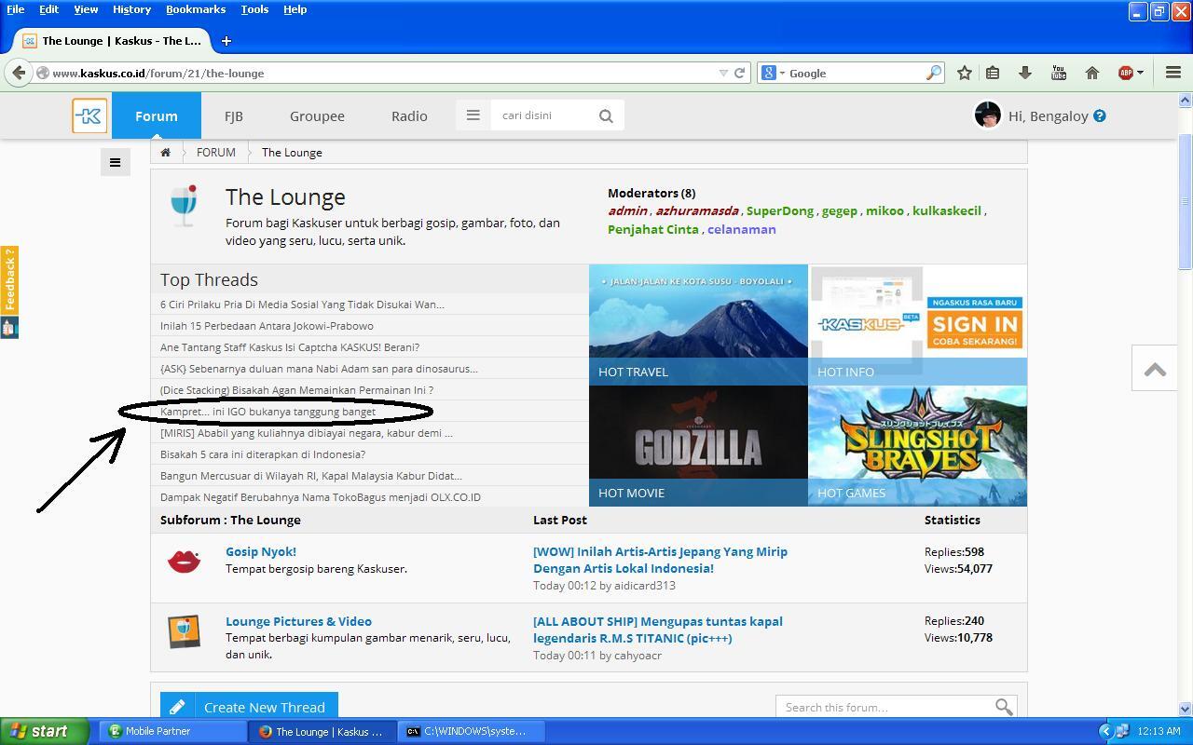Open the URL history dropdown arrow
Viewport: 1193px width, 745px height.
(x=723, y=73)
